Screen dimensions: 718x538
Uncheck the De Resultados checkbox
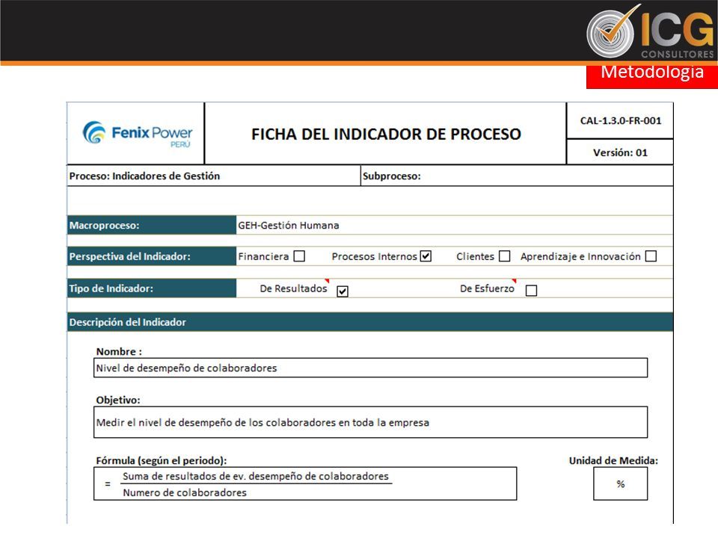343,291
